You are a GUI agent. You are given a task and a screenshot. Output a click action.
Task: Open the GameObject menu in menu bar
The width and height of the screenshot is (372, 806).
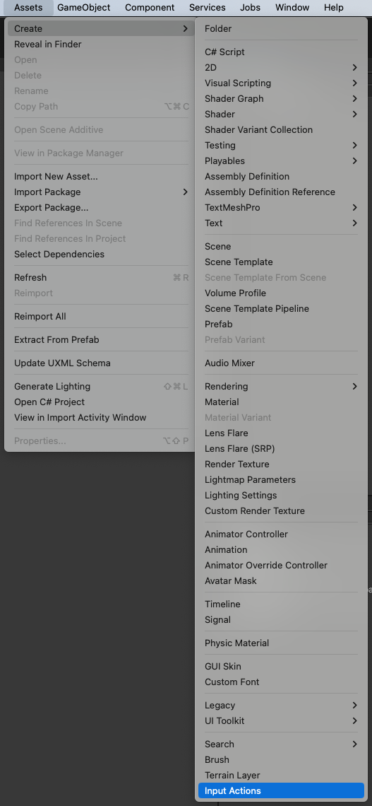pos(83,8)
